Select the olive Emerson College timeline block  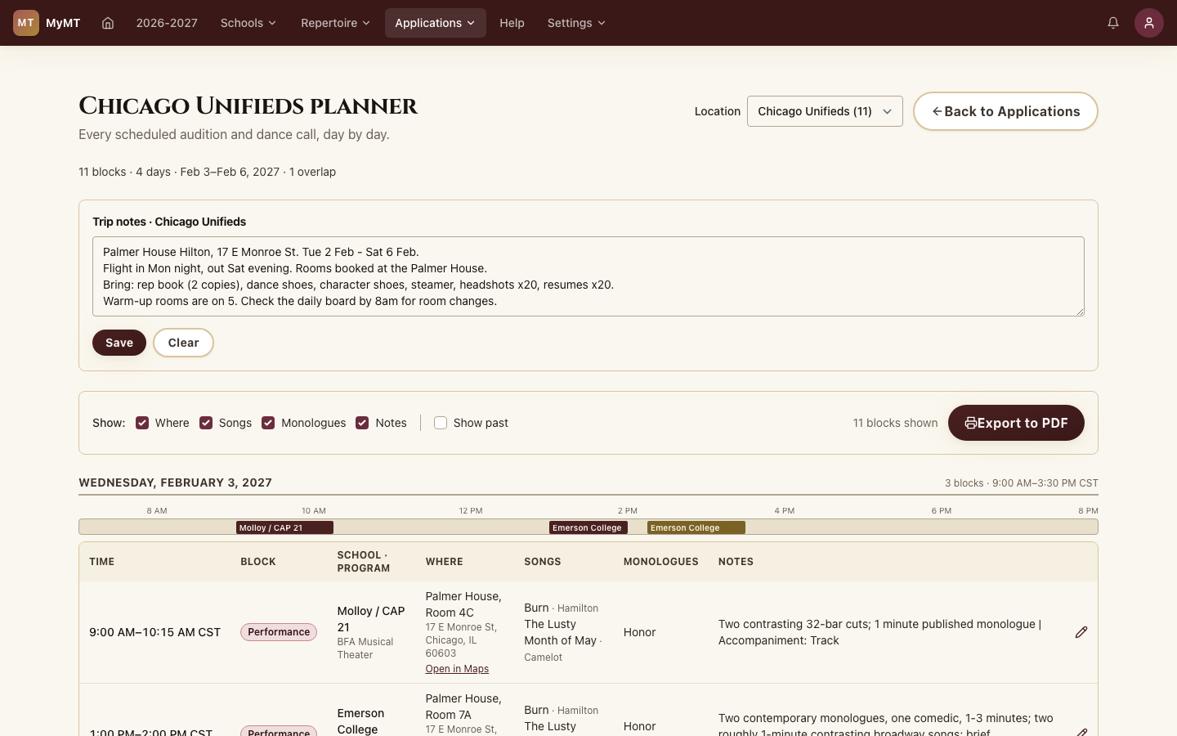pos(696,527)
